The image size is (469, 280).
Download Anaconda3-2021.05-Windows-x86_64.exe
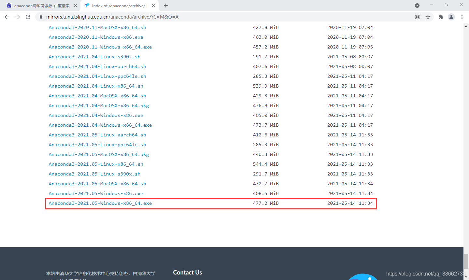(100, 203)
